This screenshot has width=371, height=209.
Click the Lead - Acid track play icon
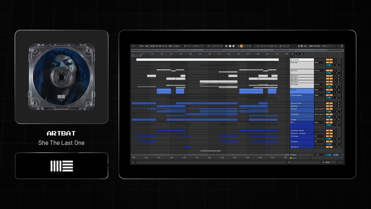click(292, 103)
